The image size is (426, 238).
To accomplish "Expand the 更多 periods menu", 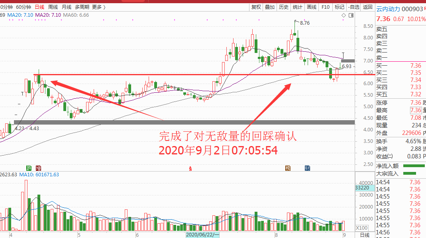I will click(x=98, y=7).
